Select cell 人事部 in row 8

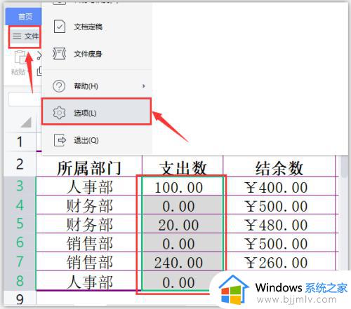coord(89,280)
